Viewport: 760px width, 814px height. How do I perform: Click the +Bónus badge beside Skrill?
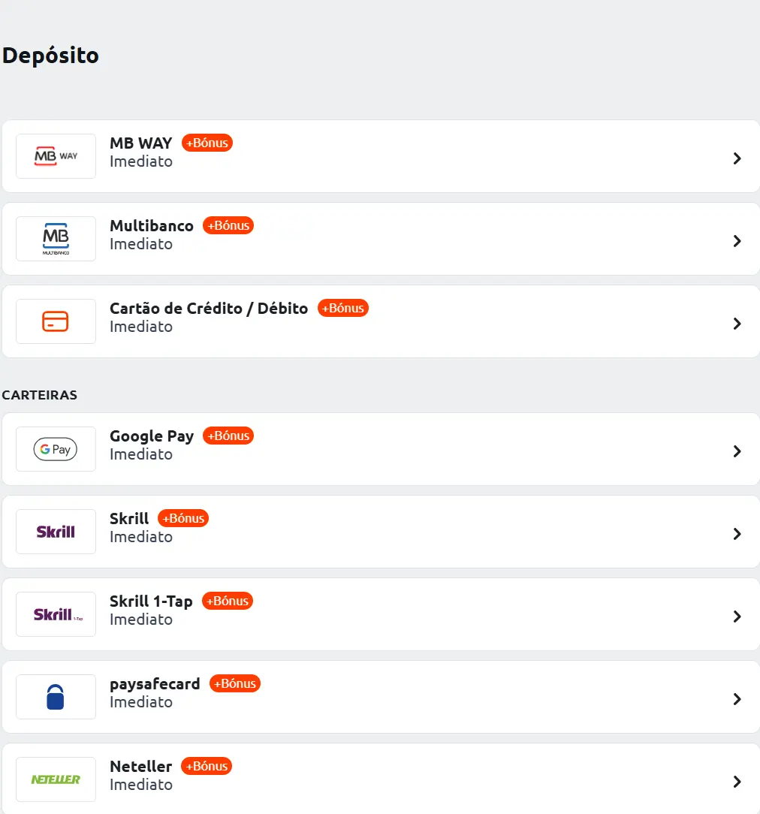click(x=183, y=518)
